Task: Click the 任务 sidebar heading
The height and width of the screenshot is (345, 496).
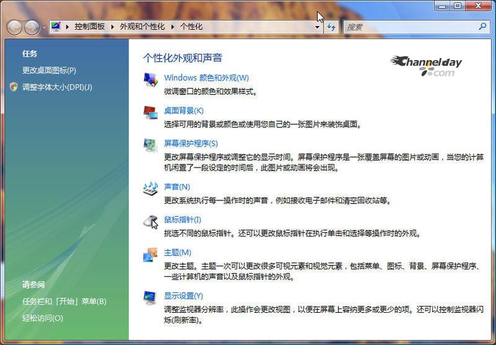Action: (x=30, y=54)
